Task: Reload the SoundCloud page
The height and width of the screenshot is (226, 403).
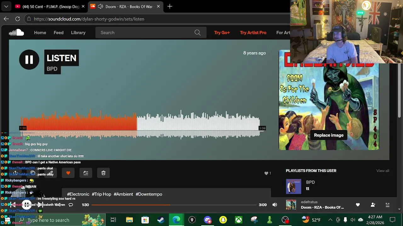Action: [18, 19]
